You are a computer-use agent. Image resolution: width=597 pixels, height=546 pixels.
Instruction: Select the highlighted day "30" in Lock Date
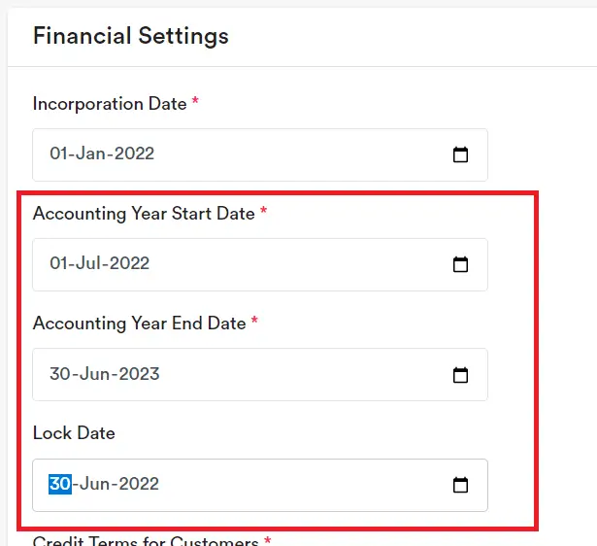coord(60,484)
